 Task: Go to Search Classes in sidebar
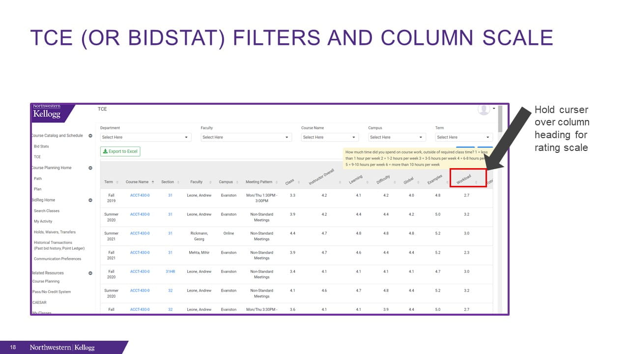click(47, 211)
